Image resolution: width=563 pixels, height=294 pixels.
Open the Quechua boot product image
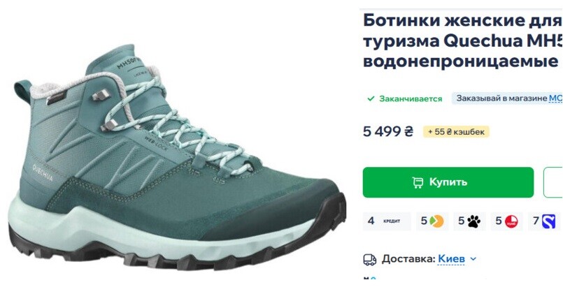click(x=177, y=157)
